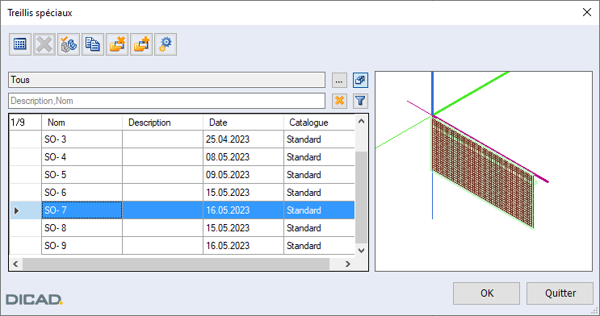The image size is (600, 316).
Task: Select the SO- 9 row
Action: pyautogui.click(x=183, y=245)
